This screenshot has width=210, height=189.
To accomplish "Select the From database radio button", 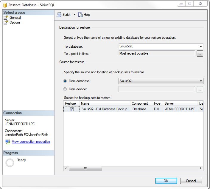I will tap(65, 81).
